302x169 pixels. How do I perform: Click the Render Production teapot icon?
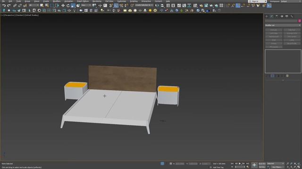tap(216, 6)
